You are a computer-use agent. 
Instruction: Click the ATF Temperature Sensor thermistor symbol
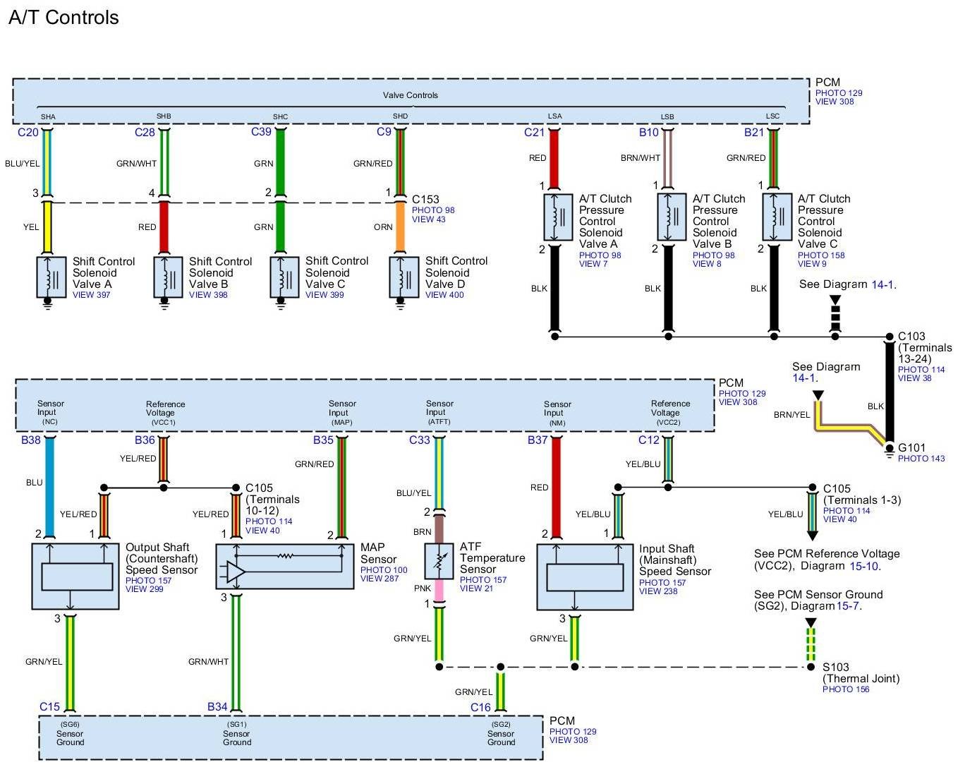(439, 561)
